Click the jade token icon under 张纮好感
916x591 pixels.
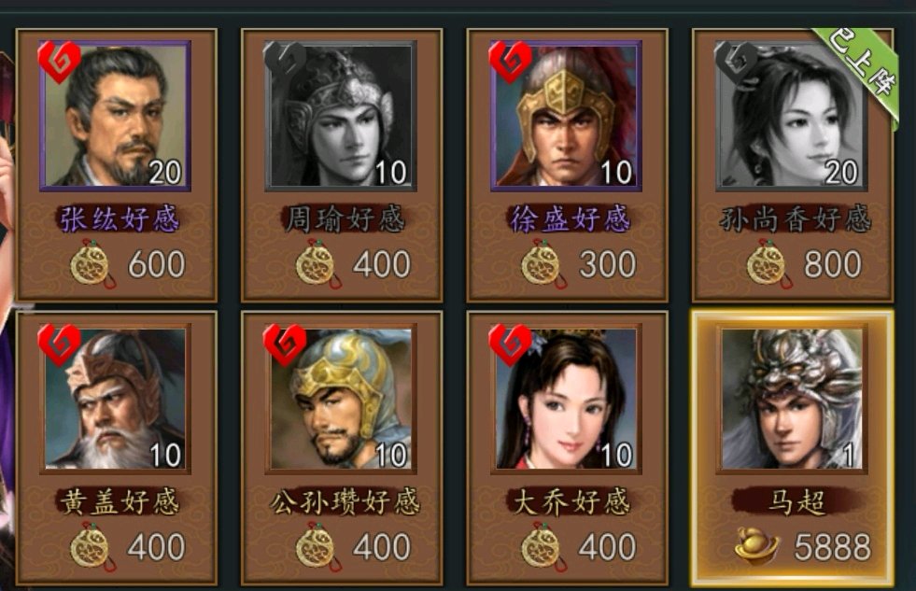92,264
